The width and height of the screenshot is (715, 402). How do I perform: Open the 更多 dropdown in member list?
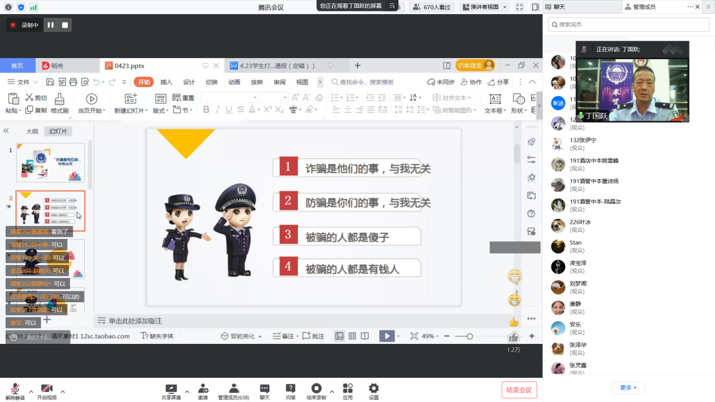[x=628, y=388]
